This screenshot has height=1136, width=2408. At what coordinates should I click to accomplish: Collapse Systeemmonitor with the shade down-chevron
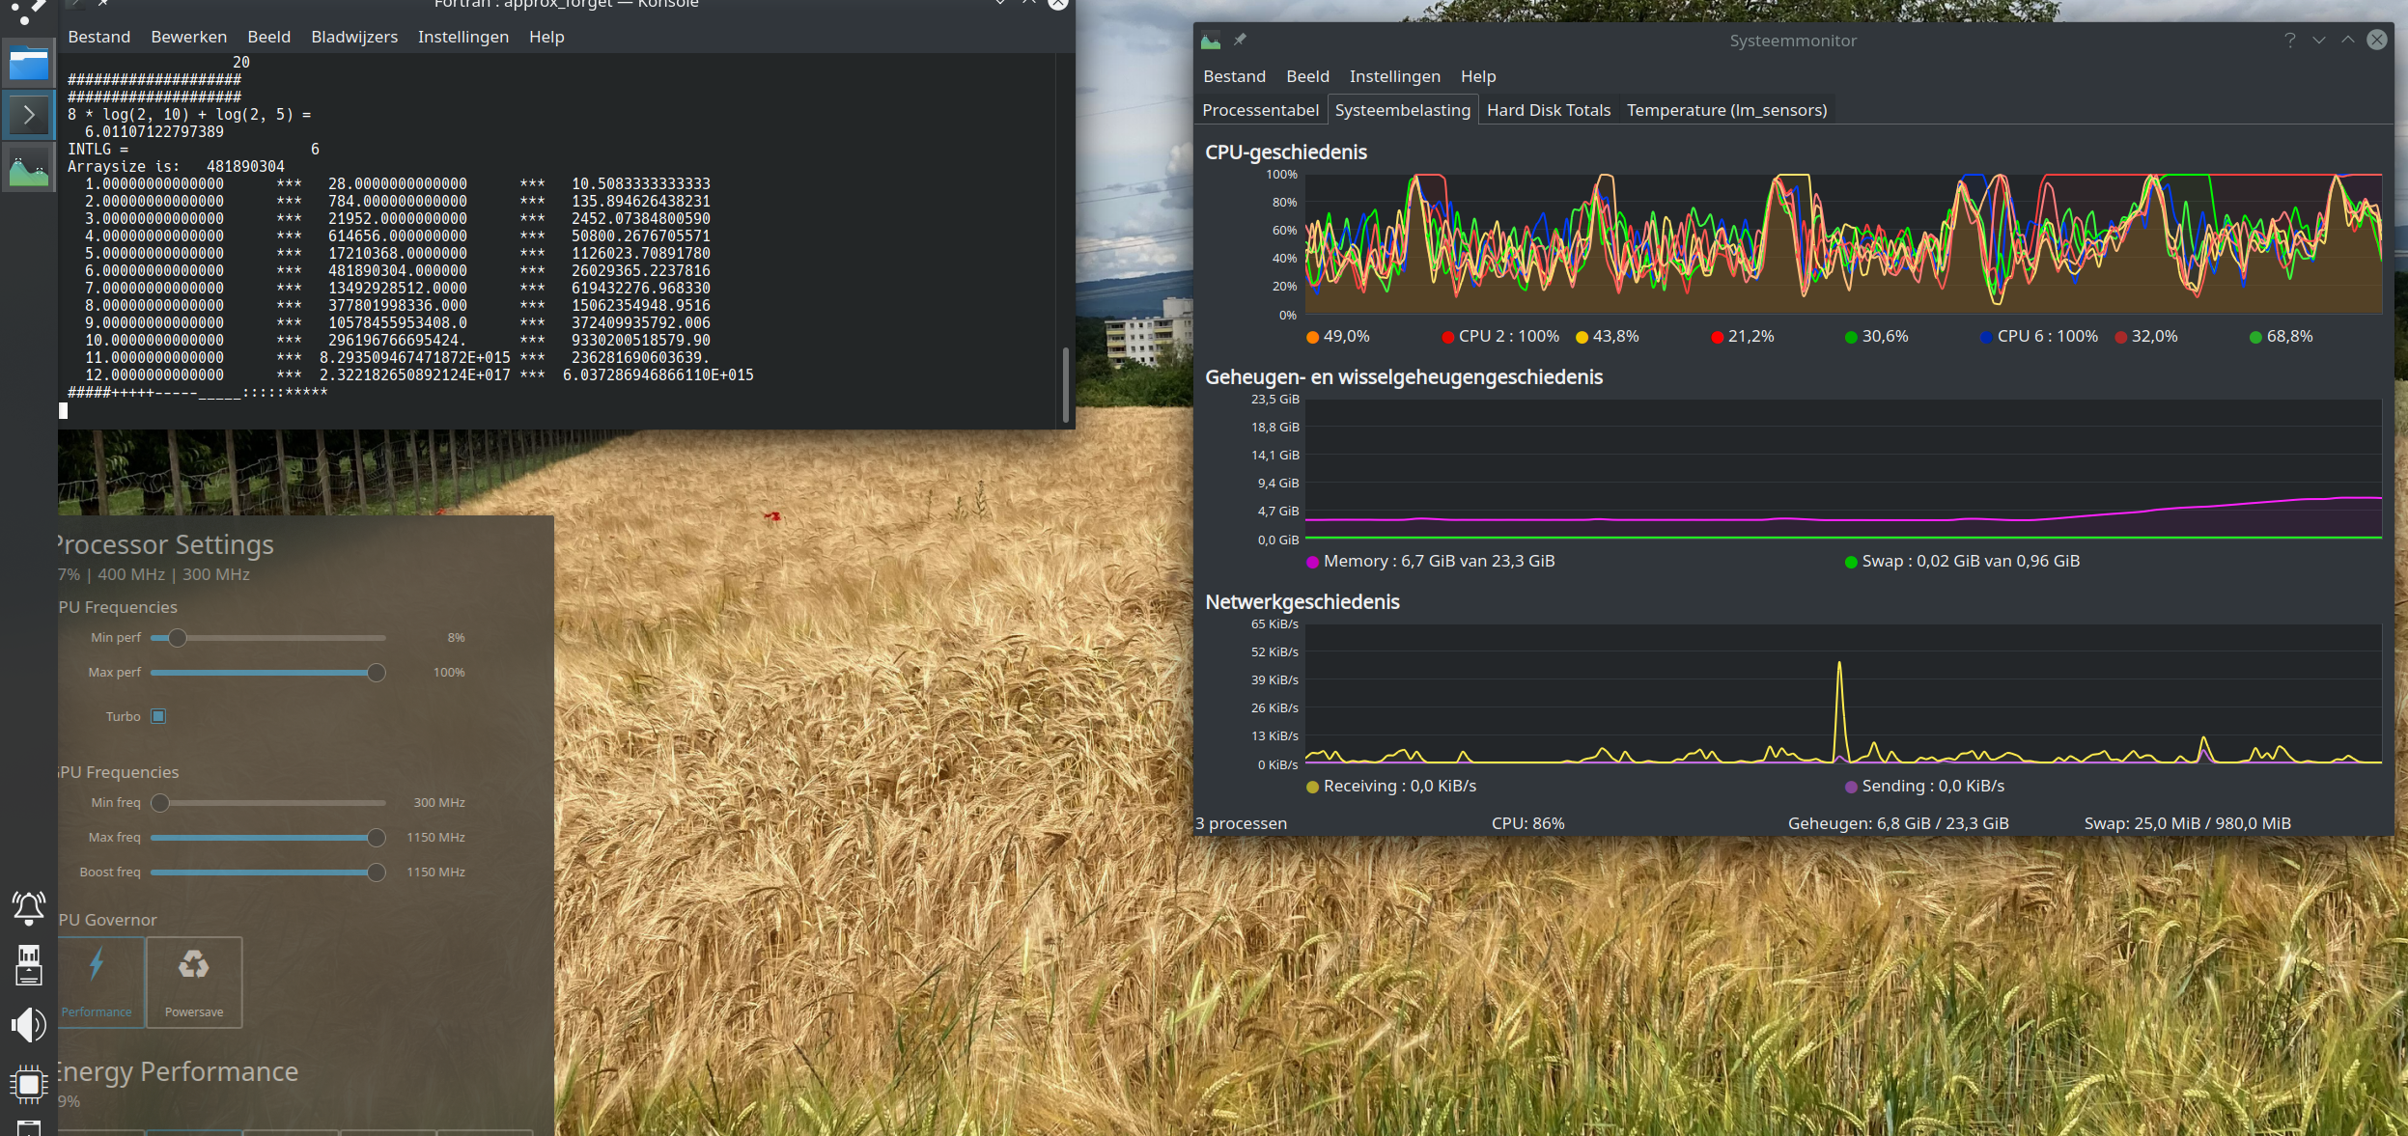point(2317,40)
